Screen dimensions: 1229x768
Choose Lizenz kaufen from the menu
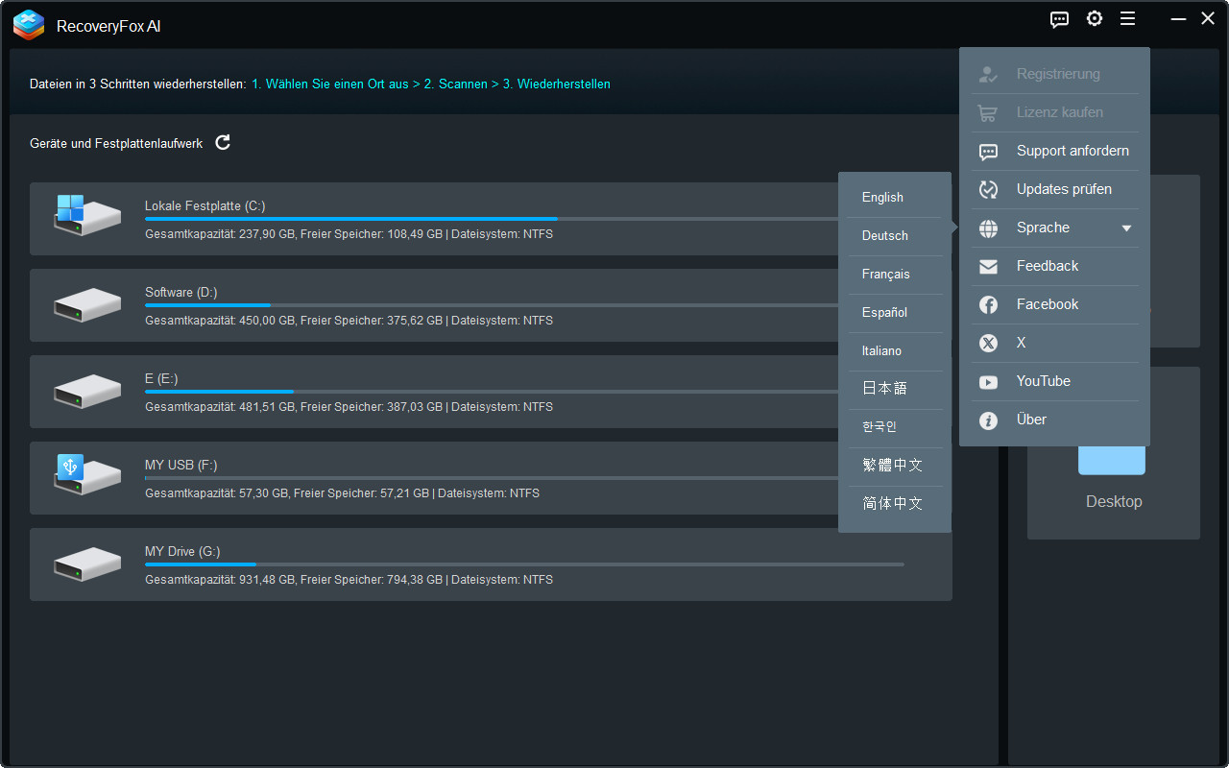pyautogui.click(x=1054, y=112)
